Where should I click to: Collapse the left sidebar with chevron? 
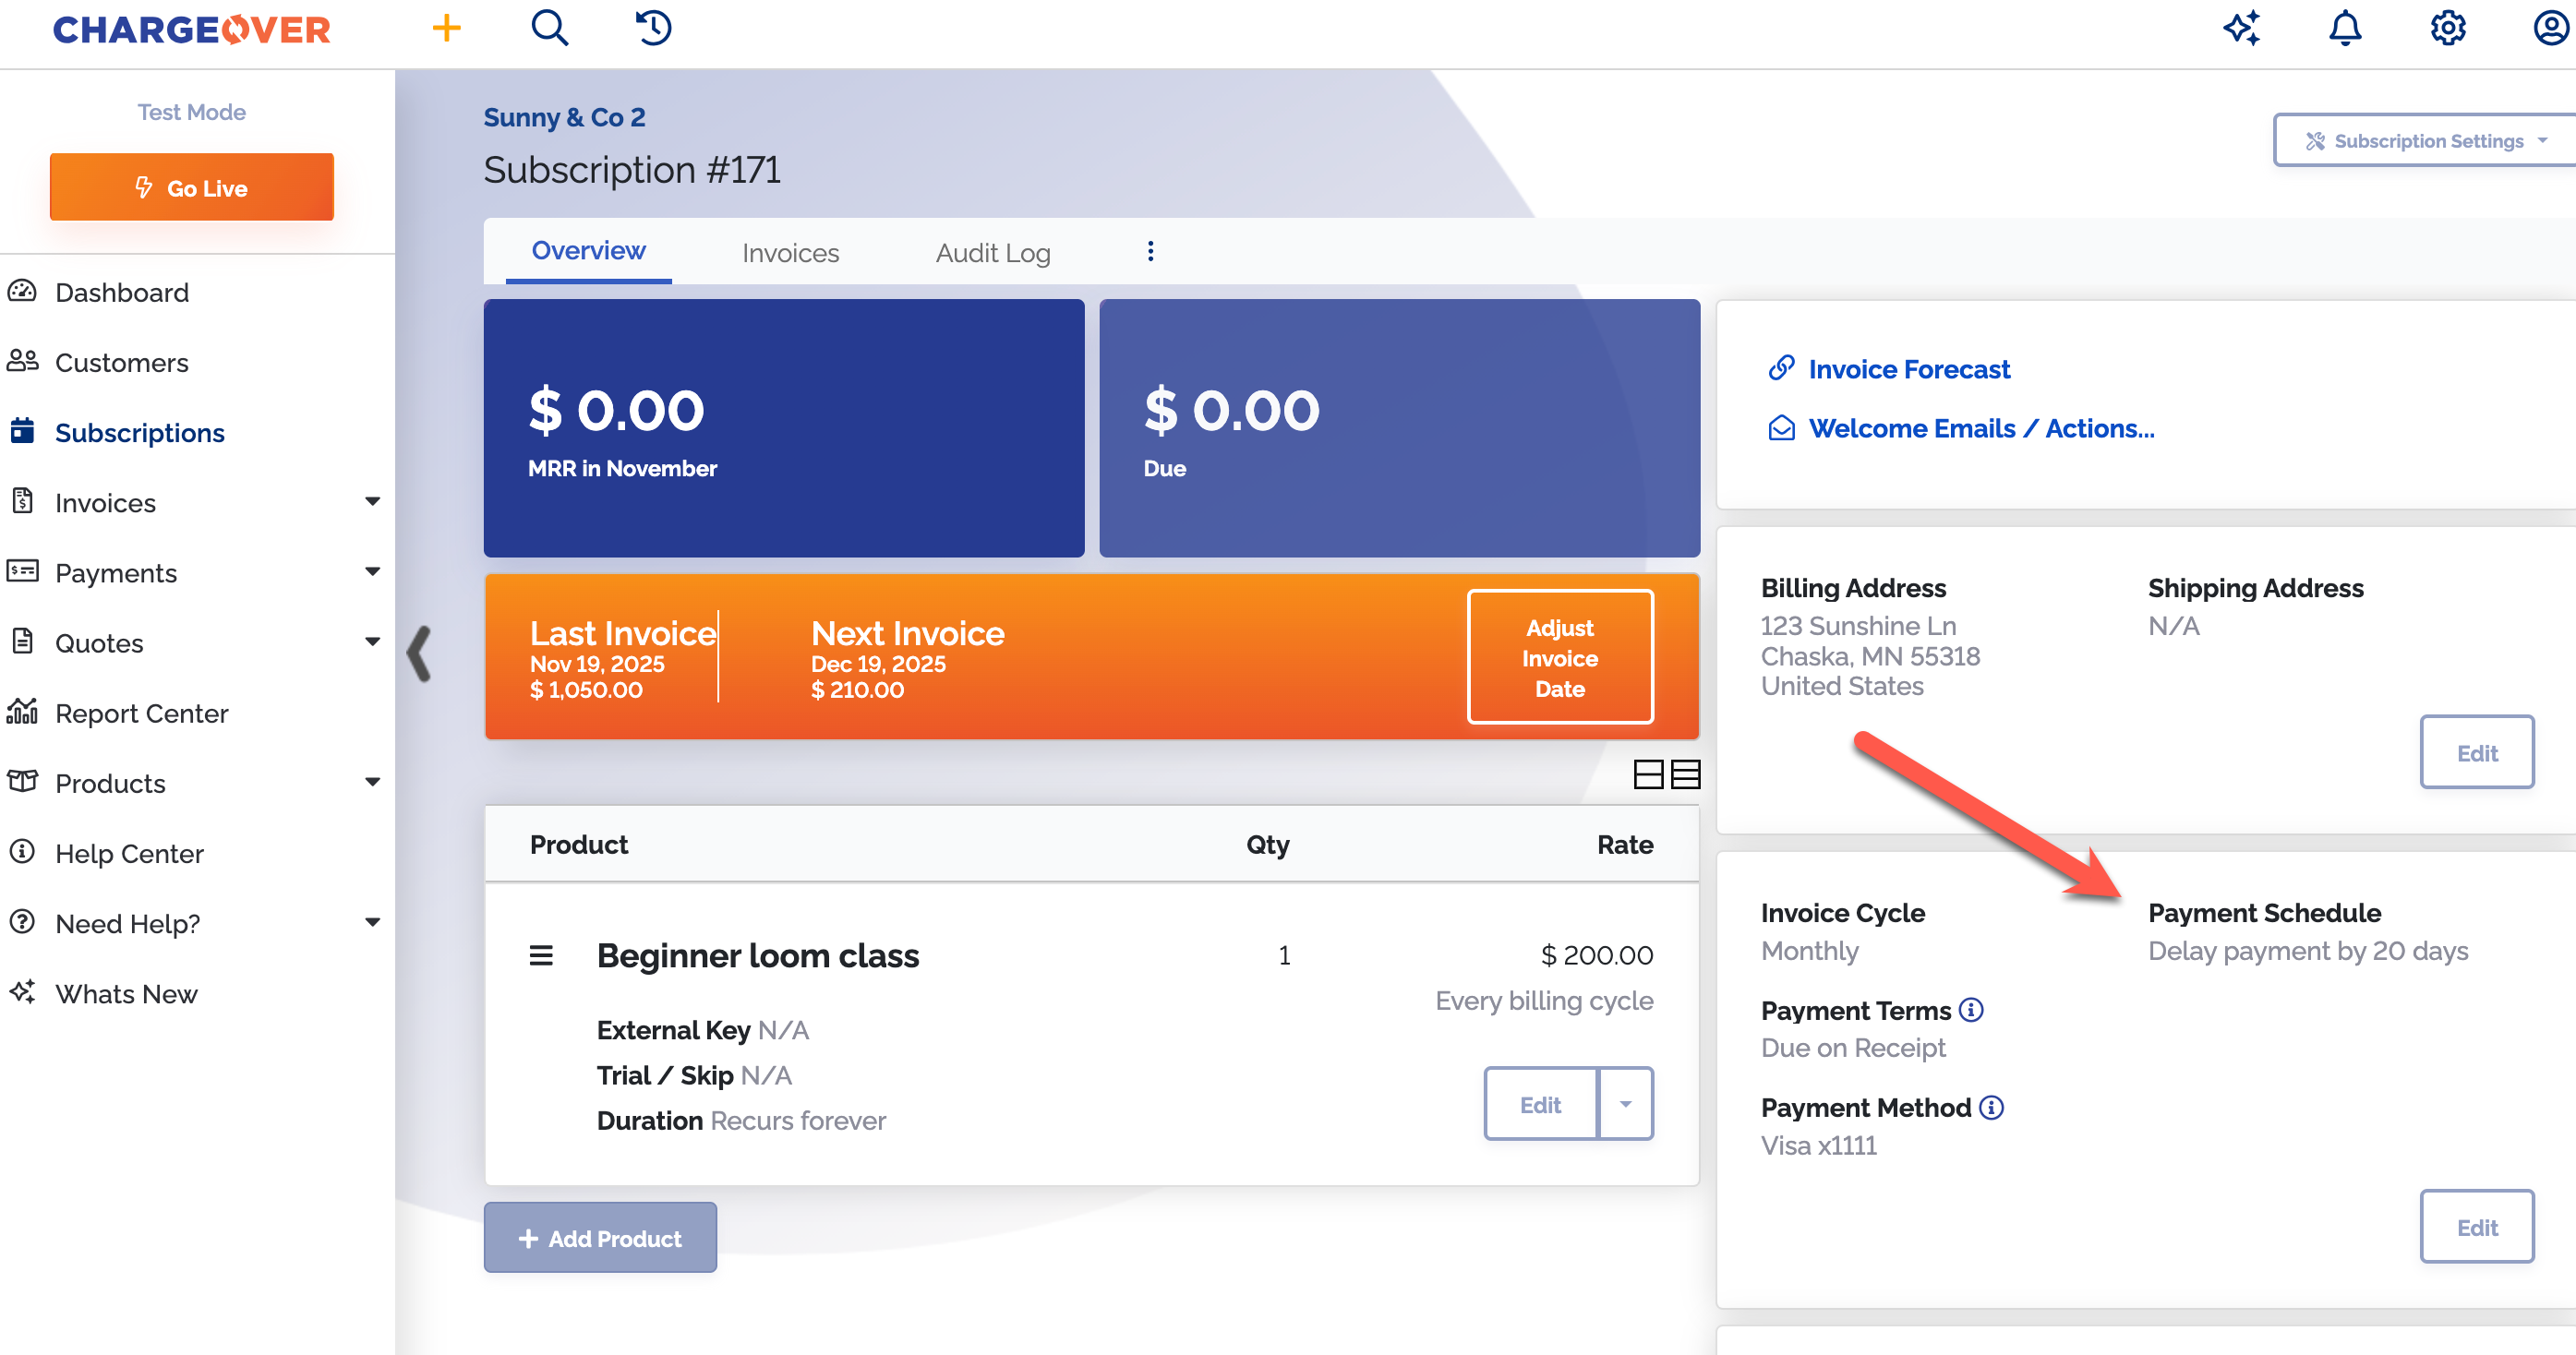pyautogui.click(x=419, y=654)
